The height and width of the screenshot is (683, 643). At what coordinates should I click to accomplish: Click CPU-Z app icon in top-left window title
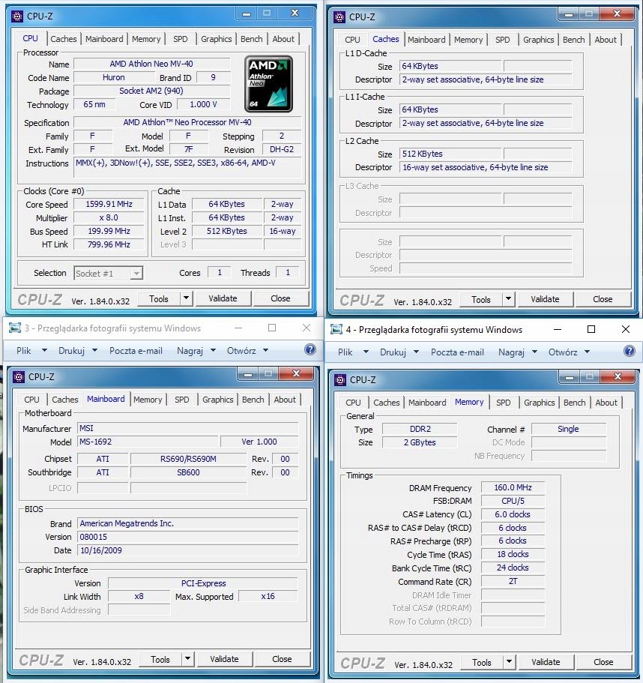(x=17, y=16)
